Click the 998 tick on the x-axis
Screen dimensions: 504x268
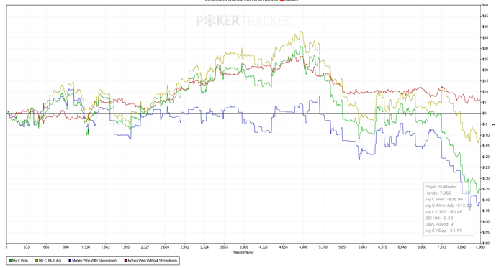66,247
